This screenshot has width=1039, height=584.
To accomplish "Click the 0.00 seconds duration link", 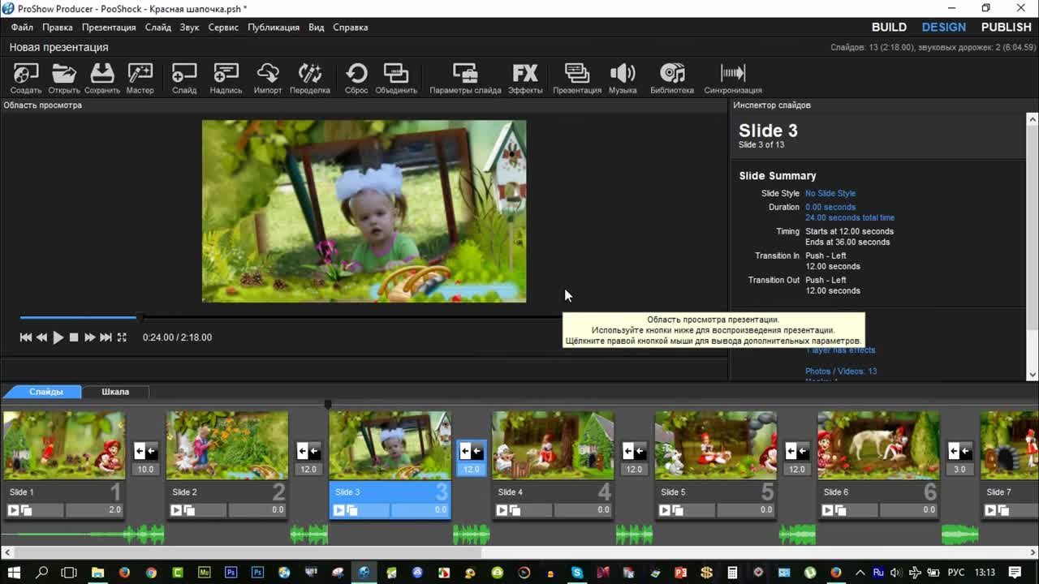I will 830,208.
